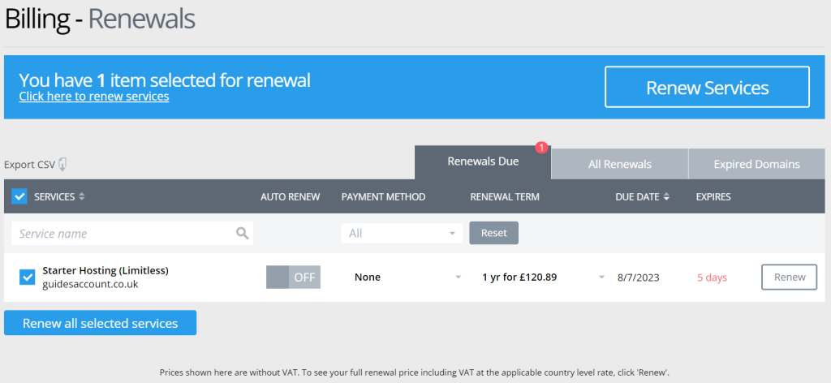Screen dimensions: 831x383
Task: Click the Renew Services banner button
Action: [x=707, y=88]
